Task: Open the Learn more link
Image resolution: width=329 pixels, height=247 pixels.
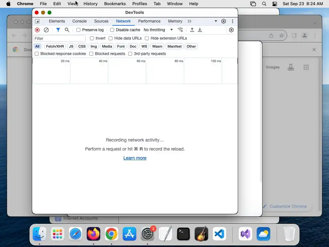Action: click(x=135, y=158)
